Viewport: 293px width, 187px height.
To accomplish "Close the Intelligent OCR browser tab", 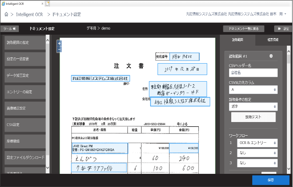I will [x=42, y=3].
